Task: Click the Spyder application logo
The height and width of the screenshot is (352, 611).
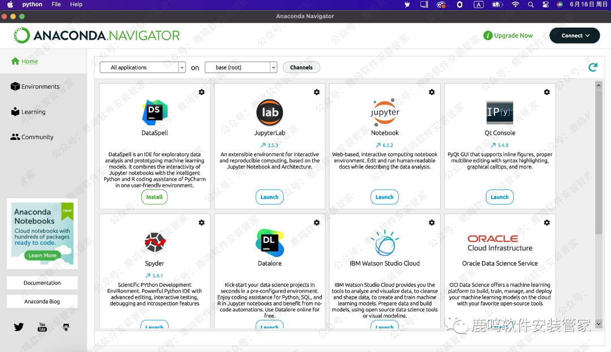Action: (154, 242)
